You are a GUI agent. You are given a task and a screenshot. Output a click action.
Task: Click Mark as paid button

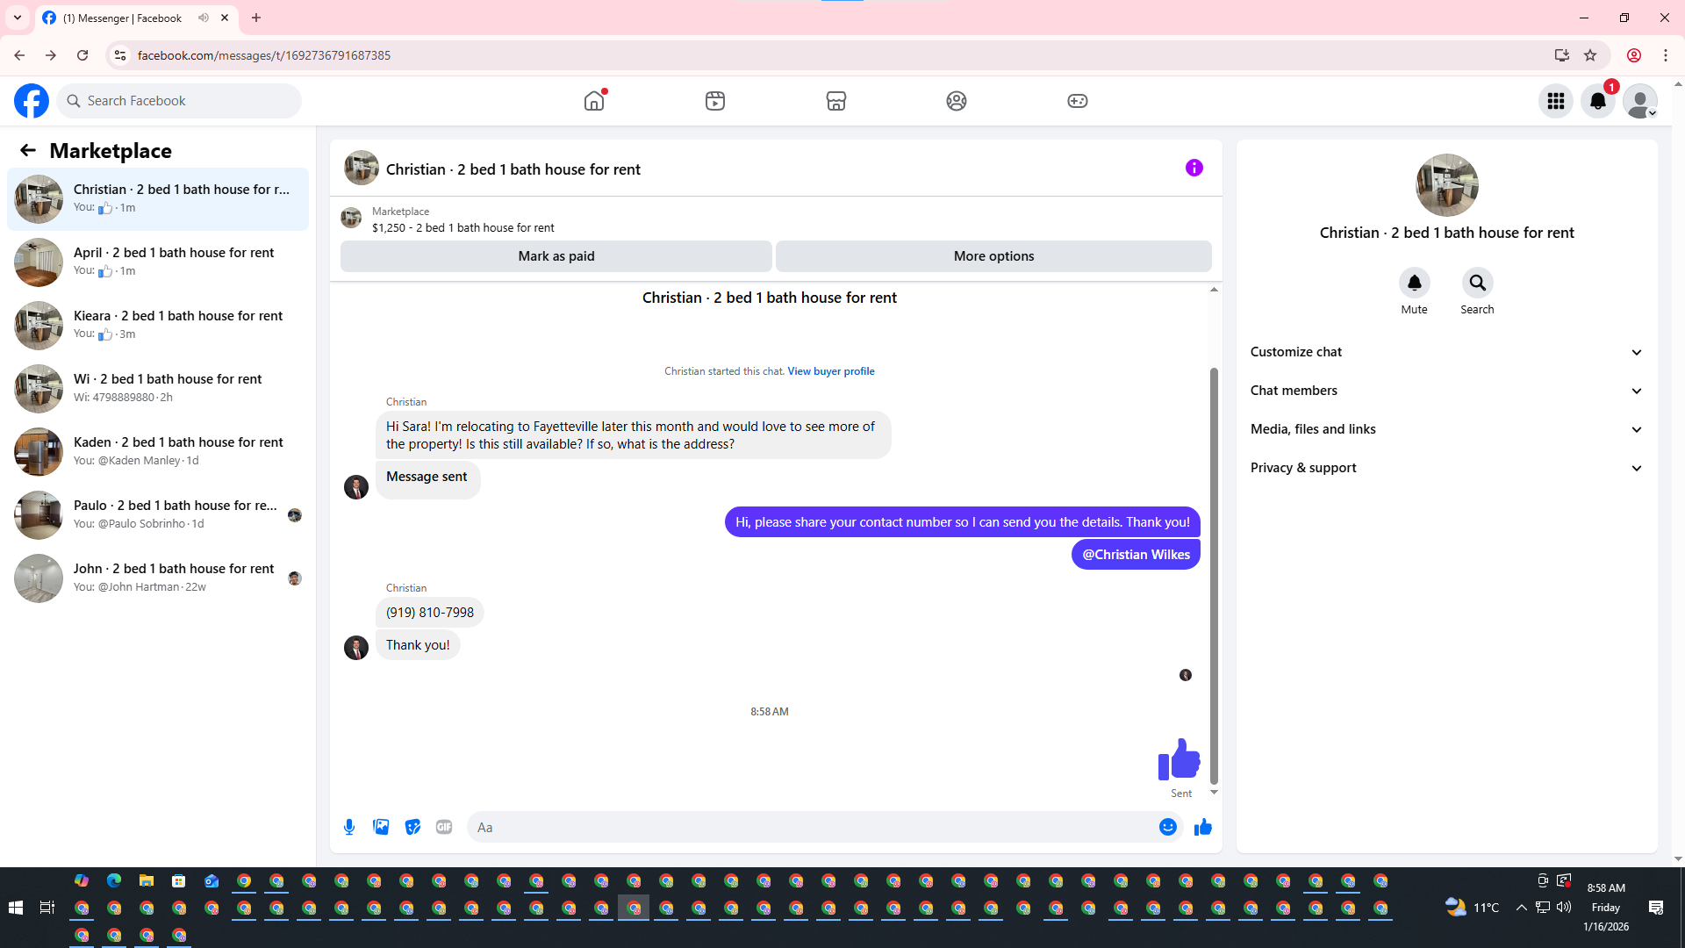coord(556,256)
